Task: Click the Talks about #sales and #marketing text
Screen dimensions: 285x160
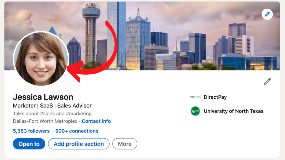Action: click(52, 114)
